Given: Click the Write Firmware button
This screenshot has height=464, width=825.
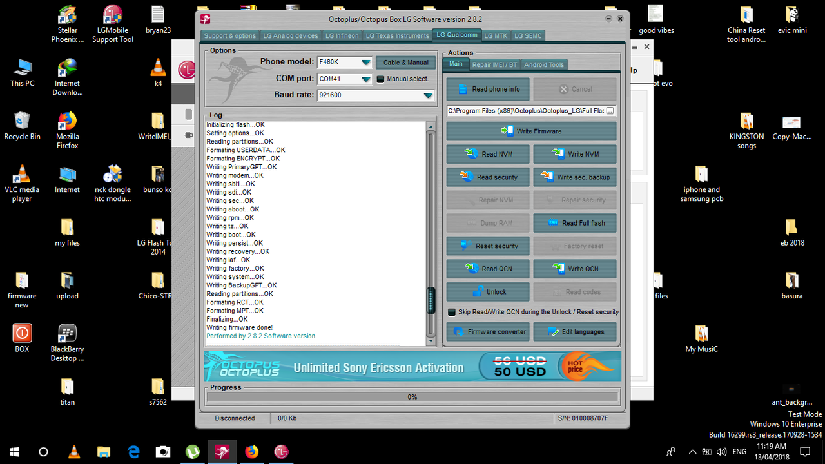Looking at the screenshot, I should click(x=531, y=131).
